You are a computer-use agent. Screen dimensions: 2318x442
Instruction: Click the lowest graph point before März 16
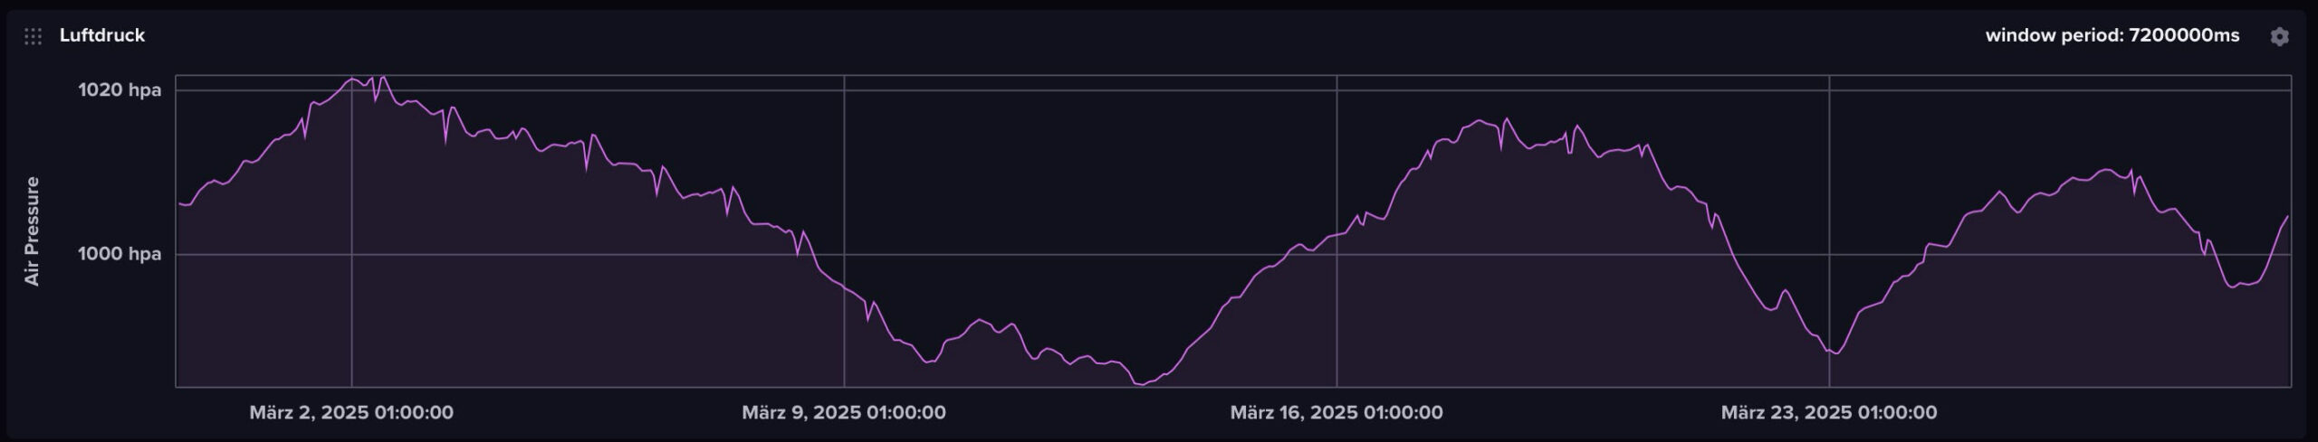[1141, 384]
